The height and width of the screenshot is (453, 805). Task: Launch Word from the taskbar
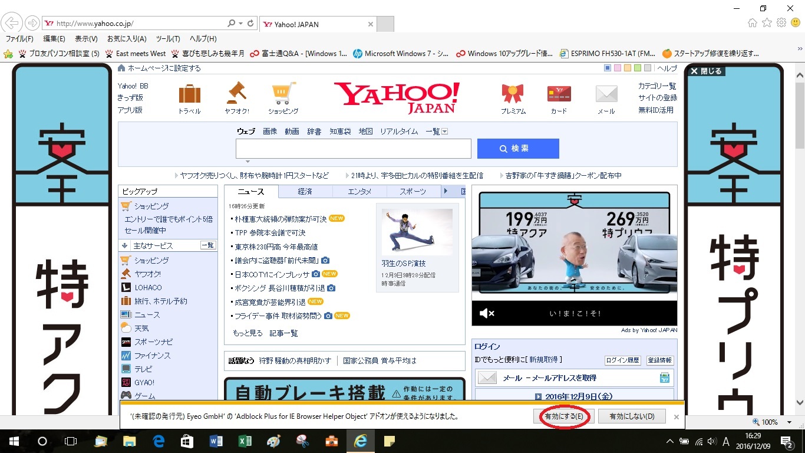[x=216, y=441]
